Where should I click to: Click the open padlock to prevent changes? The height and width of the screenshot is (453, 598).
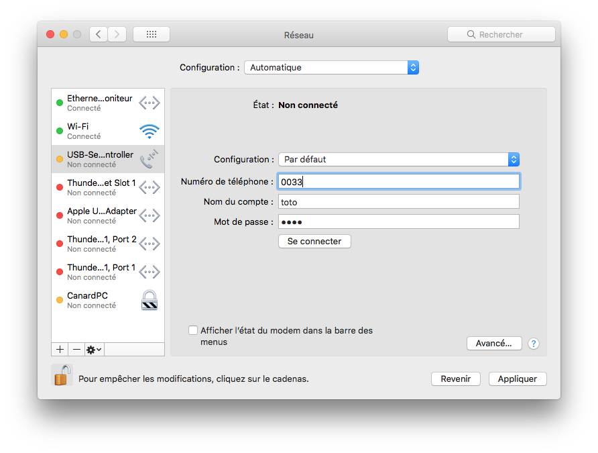point(62,374)
